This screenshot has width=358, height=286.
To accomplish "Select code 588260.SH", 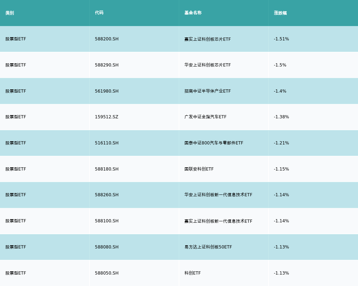I will pyautogui.click(x=107, y=195).
